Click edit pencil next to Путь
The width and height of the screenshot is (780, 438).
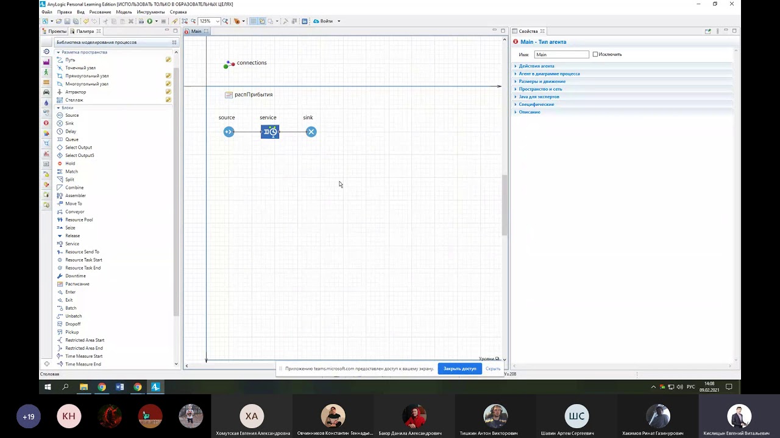coord(168,60)
